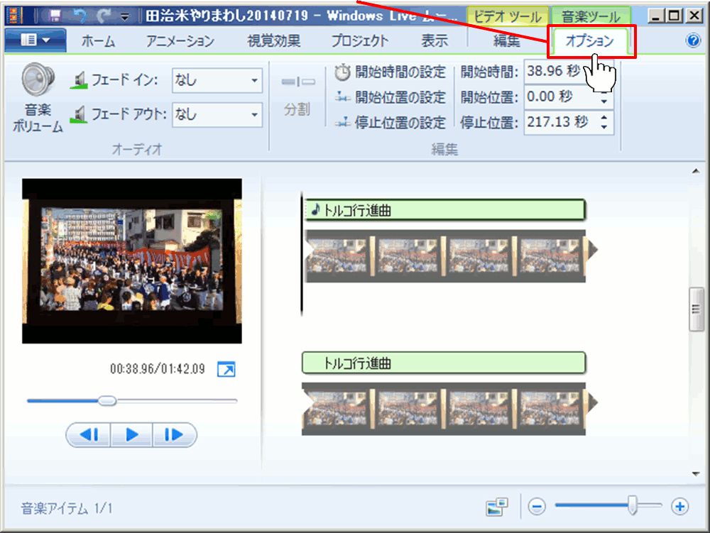The width and height of the screenshot is (710, 533).
Task: Click Set start point (開始位置の設定)
Action: click(x=390, y=97)
